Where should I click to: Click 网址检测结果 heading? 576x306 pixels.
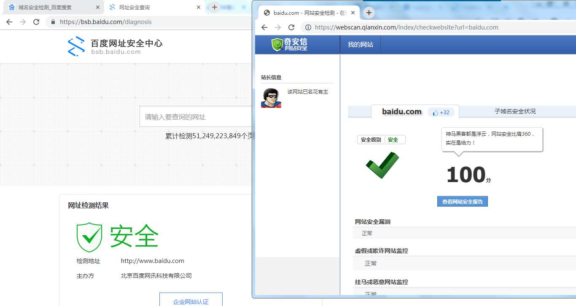(x=89, y=206)
